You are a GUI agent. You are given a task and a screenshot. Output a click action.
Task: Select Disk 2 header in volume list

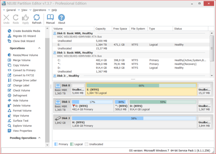[x=131, y=76]
